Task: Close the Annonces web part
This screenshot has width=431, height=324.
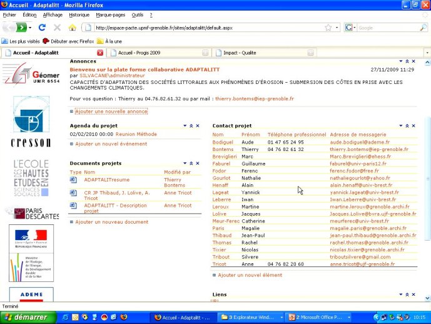Action: tap(413, 61)
